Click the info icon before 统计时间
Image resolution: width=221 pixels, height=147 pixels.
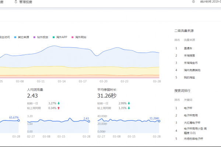[x=193, y=2]
